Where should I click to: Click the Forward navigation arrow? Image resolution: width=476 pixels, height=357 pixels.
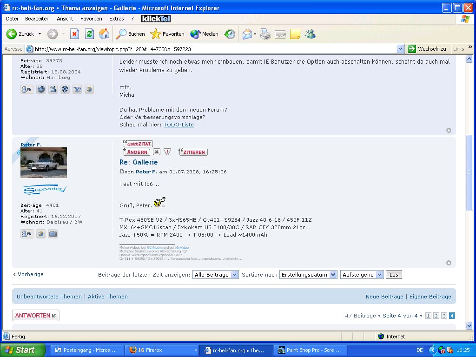(53, 34)
